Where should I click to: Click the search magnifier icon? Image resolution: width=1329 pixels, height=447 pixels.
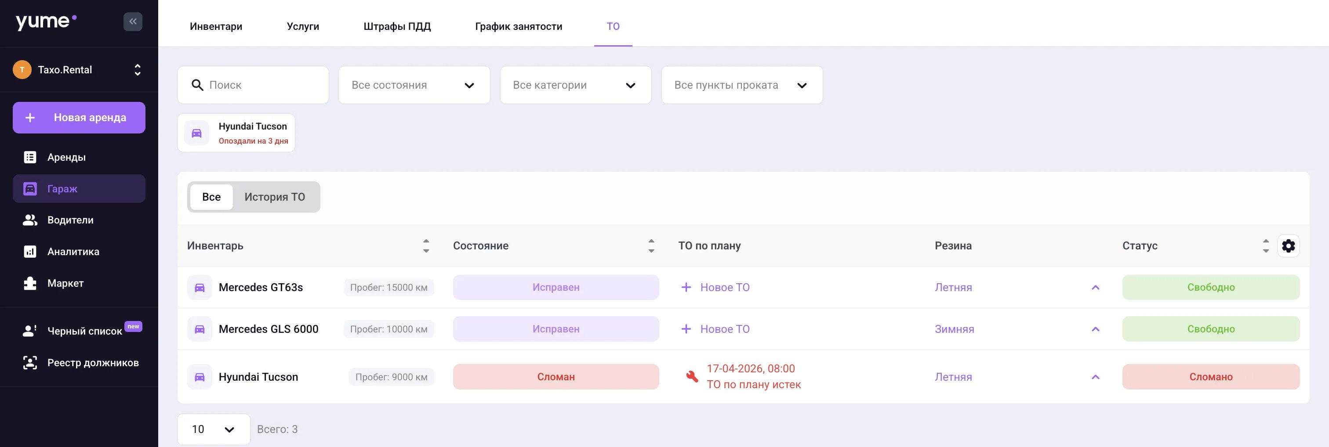[197, 85]
